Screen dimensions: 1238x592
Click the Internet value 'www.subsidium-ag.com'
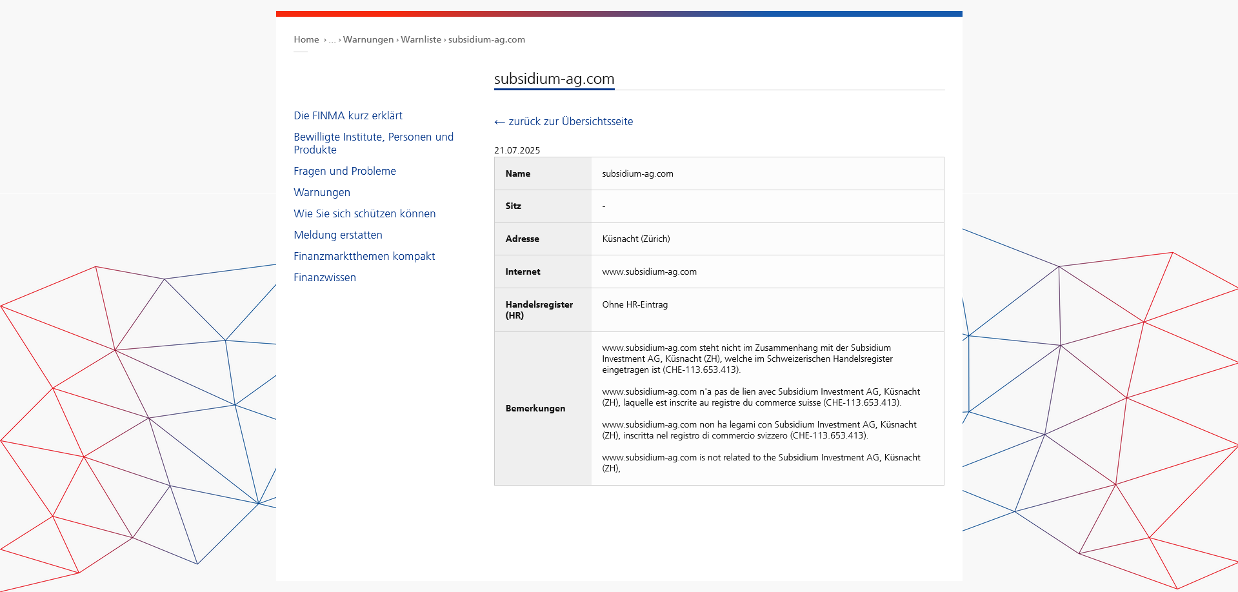650,271
